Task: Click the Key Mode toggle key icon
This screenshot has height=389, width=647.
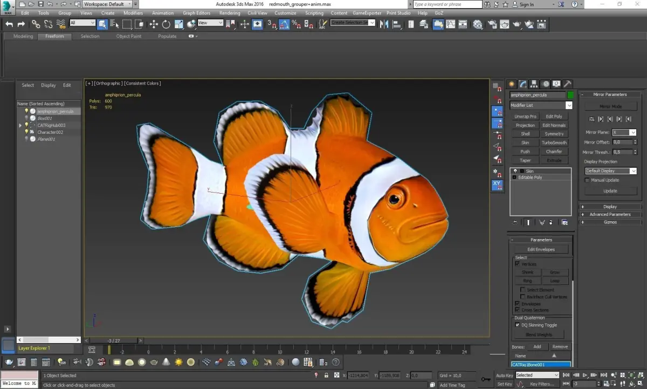Action: pos(485,379)
